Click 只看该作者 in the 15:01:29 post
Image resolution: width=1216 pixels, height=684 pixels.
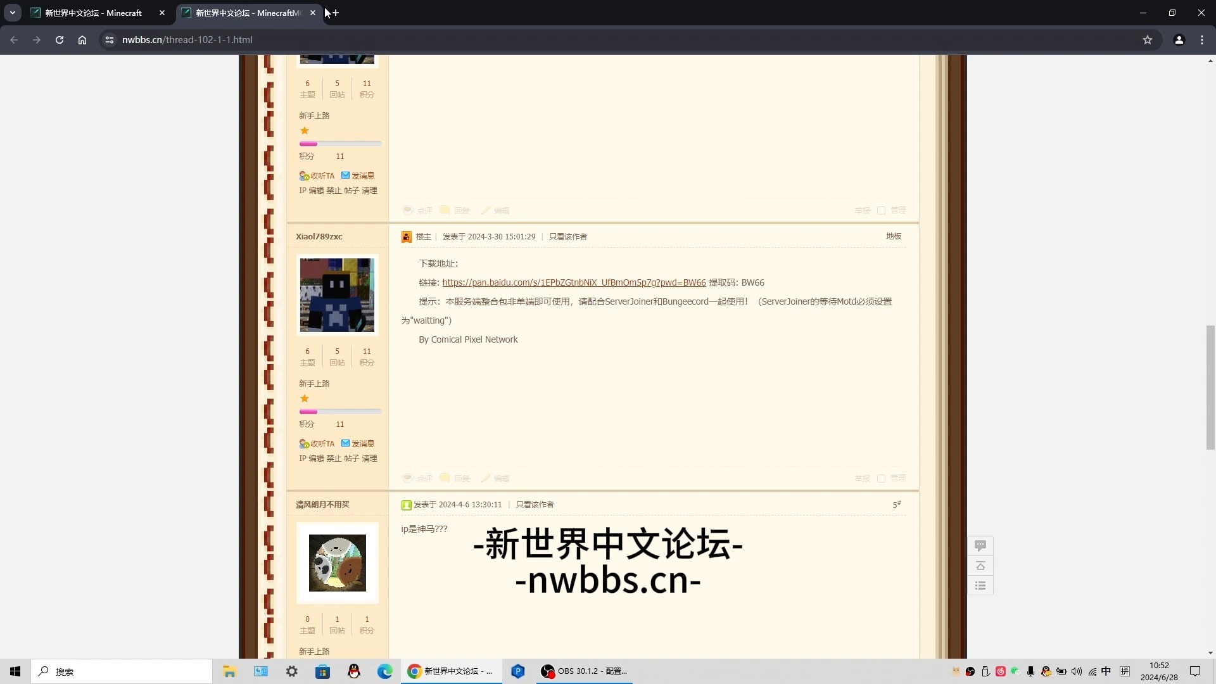point(568,236)
